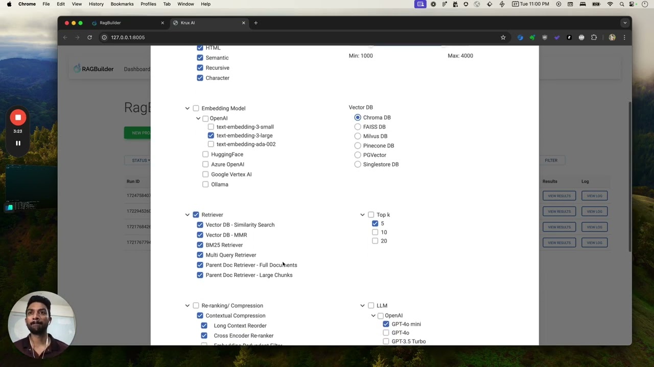Check the HuggingFace embedding option

tap(205, 154)
